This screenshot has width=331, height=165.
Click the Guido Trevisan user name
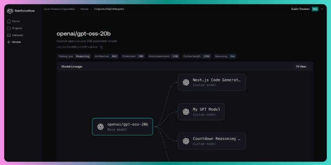[300, 9]
